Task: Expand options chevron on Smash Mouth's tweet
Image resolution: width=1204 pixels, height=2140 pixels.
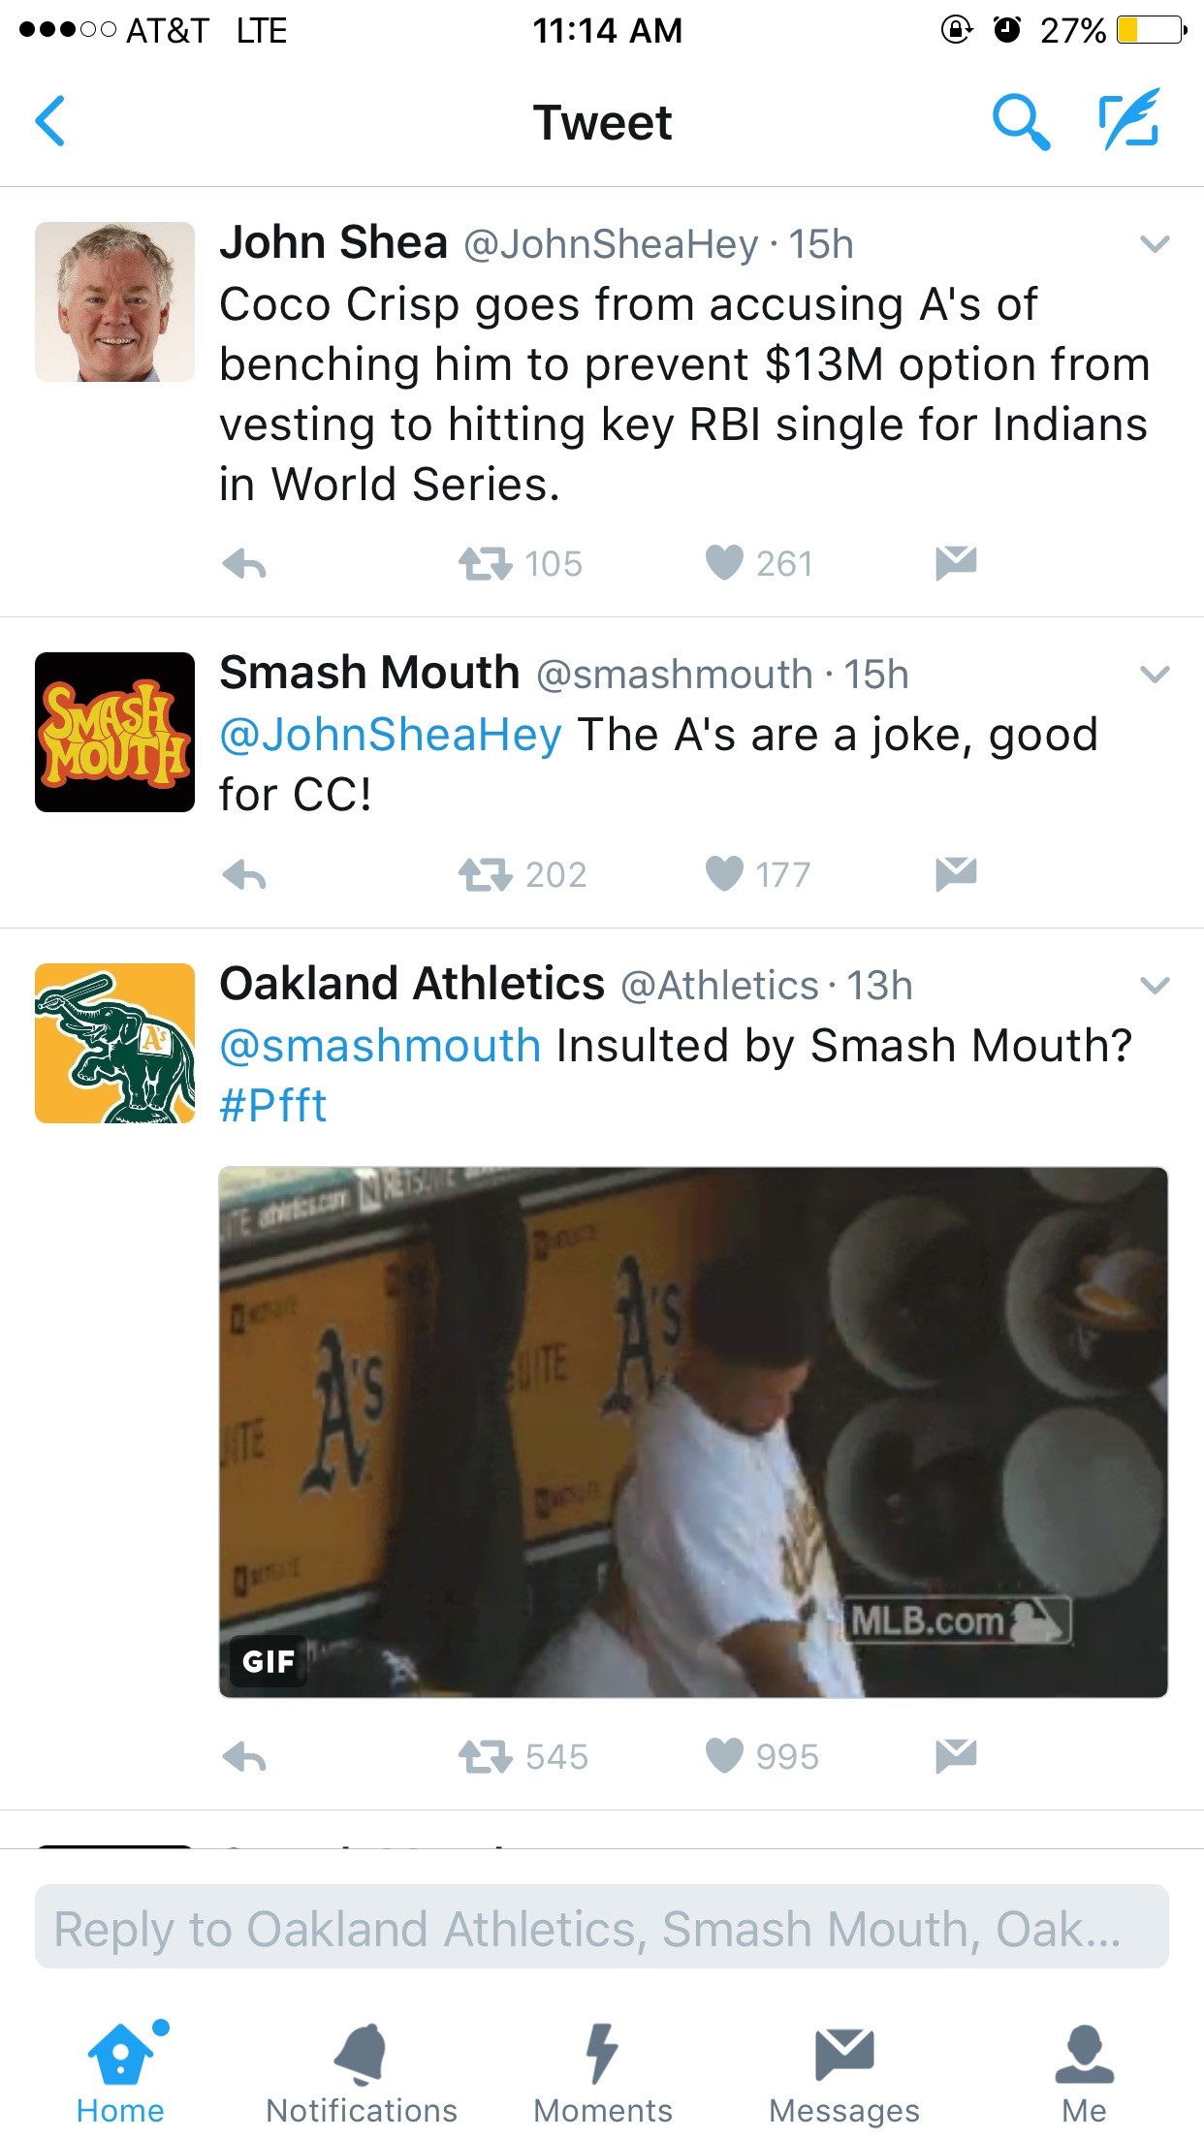Action: tap(1155, 675)
